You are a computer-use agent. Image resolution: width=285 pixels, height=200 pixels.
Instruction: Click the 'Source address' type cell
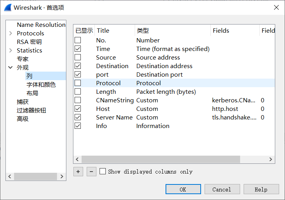[x=158, y=57]
